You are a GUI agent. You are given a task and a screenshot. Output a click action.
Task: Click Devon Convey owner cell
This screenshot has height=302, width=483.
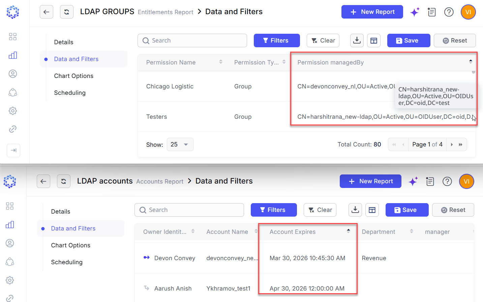point(175,258)
